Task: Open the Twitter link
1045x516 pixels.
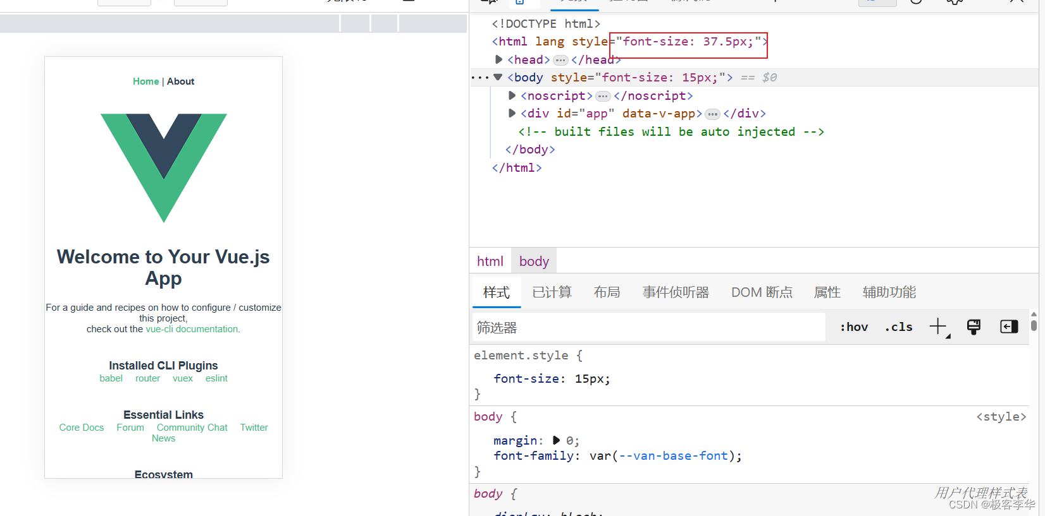Action: 254,428
